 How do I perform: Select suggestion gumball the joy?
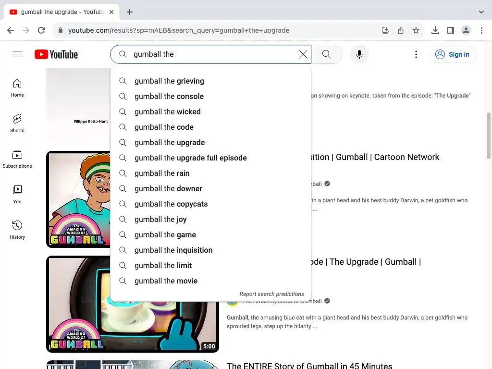[210, 219]
